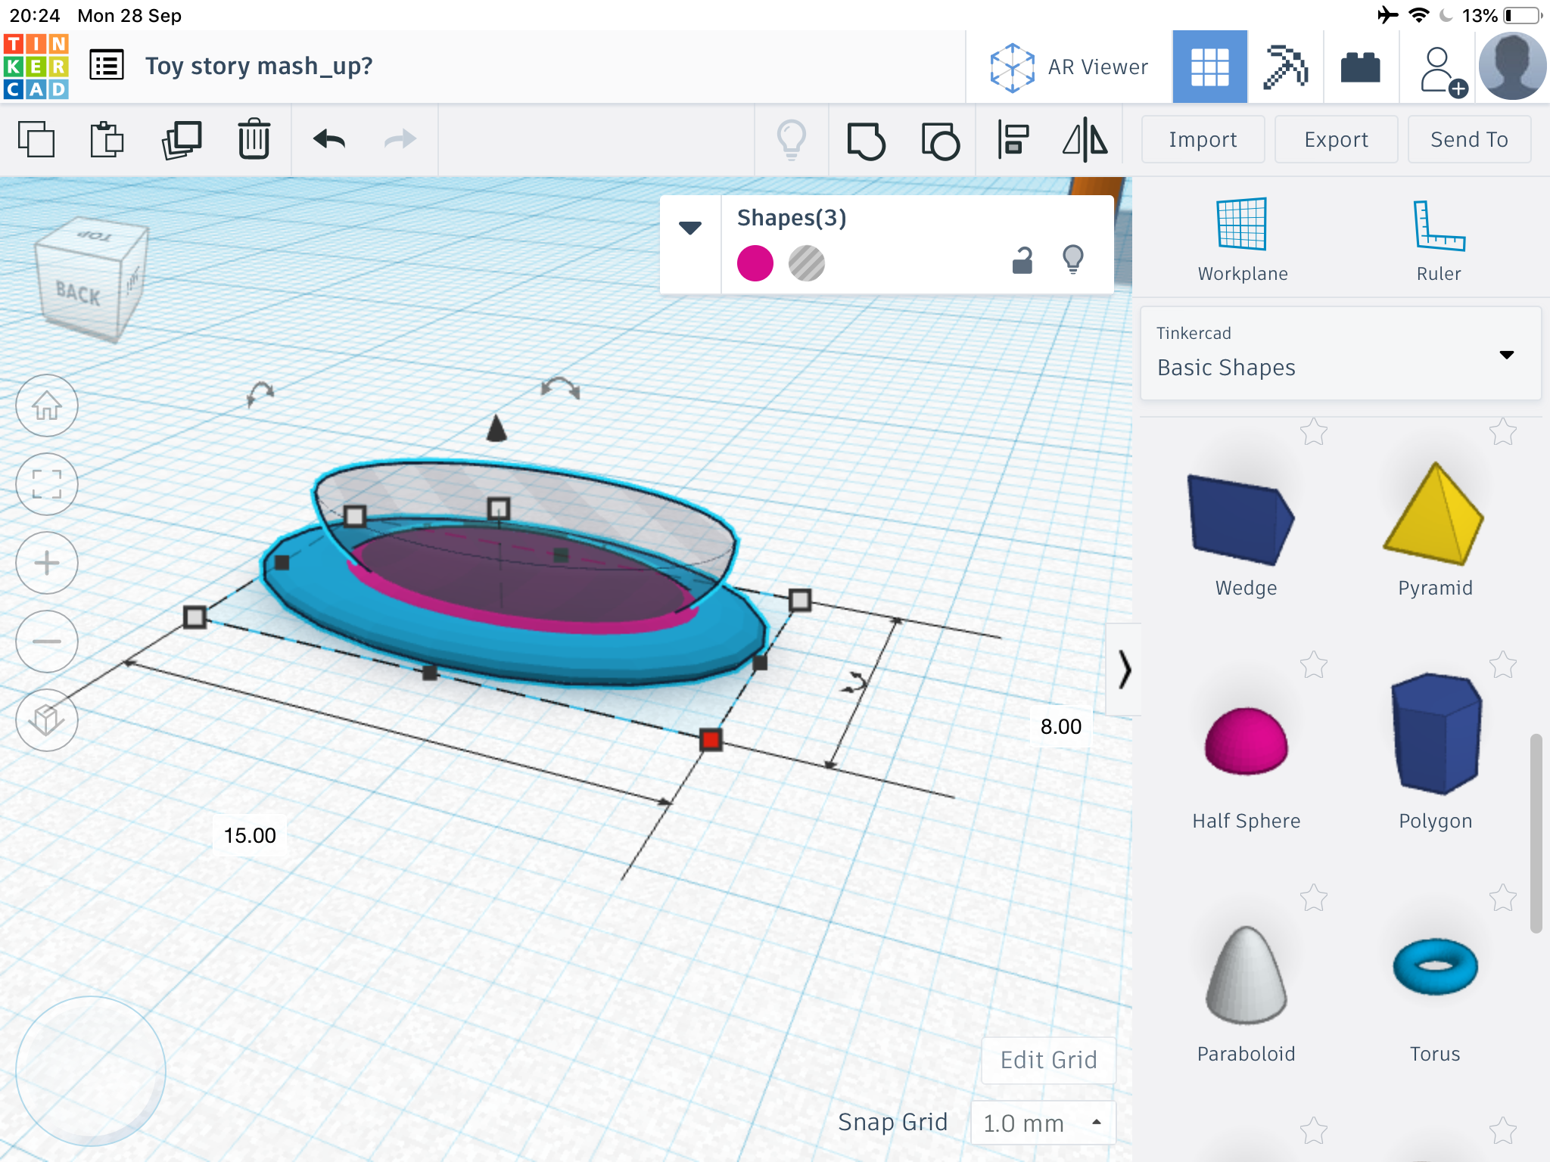The image size is (1550, 1162).
Task: Pick the magenta Solid color swatch
Action: click(755, 263)
